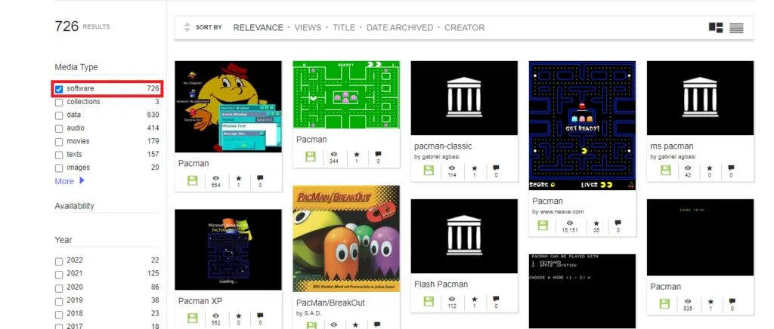Check the images media type checkbox
The height and width of the screenshot is (329, 774).
(x=59, y=168)
